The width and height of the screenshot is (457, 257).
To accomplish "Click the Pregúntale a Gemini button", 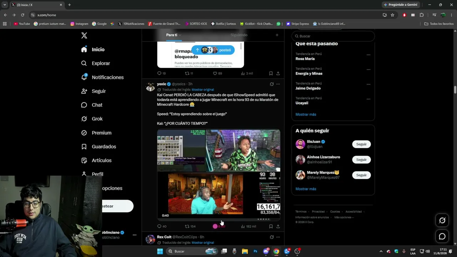I will click(400, 5).
